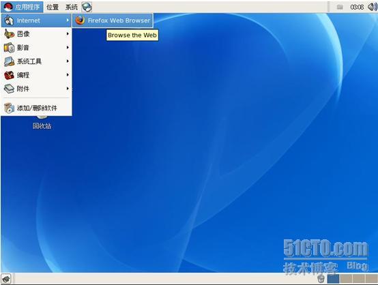Expand the 附件 submenu arrow
378x285 pixels.
click(x=68, y=89)
